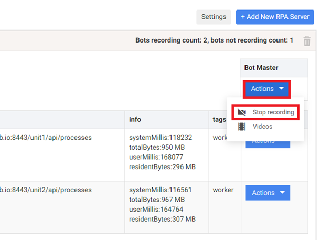Open the Settings button
Image resolution: width=320 pixels, height=240 pixels.
pyautogui.click(x=214, y=17)
